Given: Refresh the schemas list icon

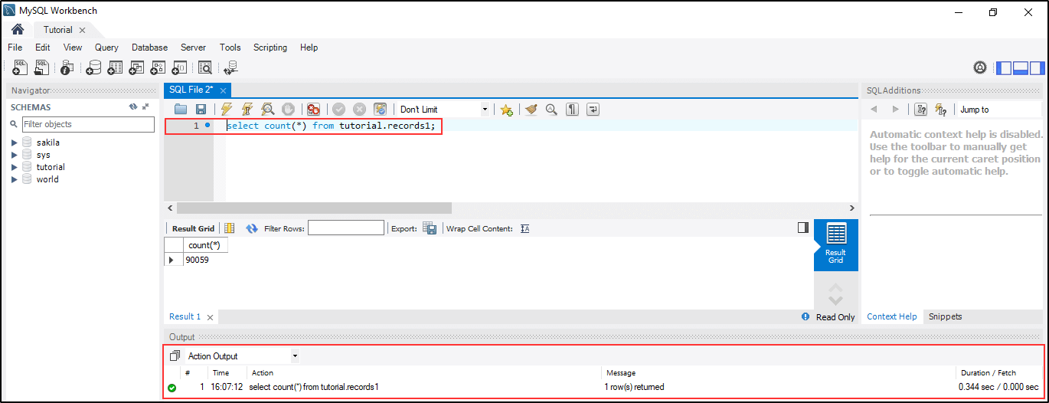Looking at the screenshot, I should pyautogui.click(x=133, y=107).
